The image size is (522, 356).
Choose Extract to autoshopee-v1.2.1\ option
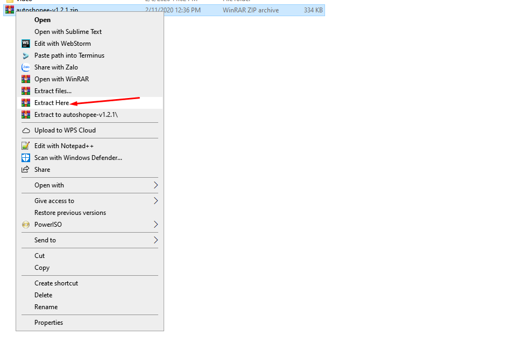[x=90, y=115]
